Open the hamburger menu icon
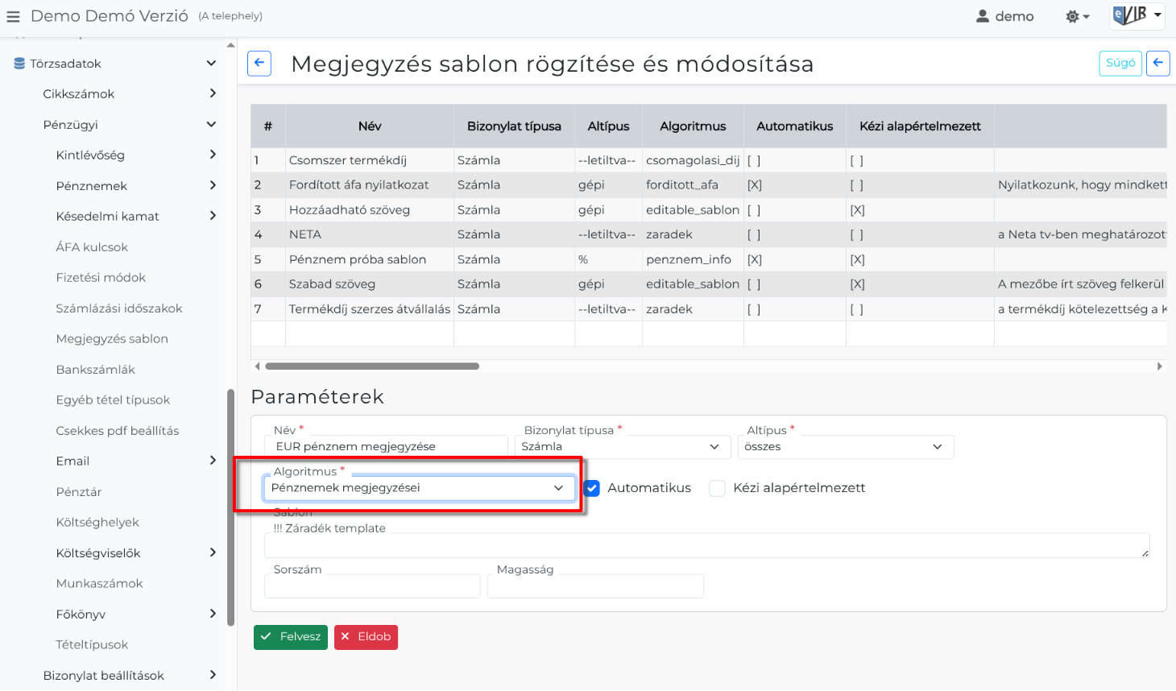Viewport: 1176px width, 691px height. click(13, 16)
